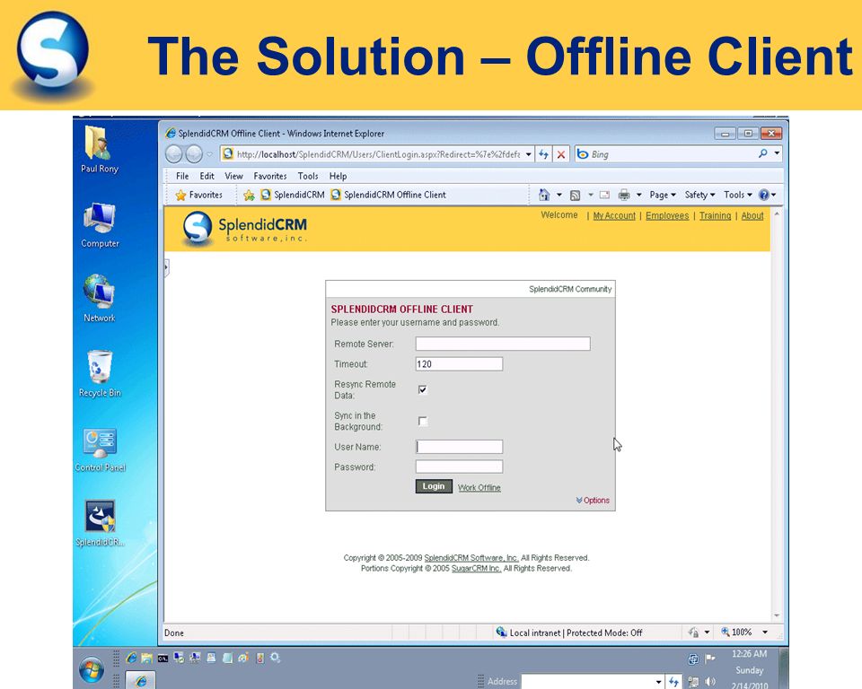Click the running Internet Explorer taskbar button
The image size is (862, 689).
[x=141, y=681]
